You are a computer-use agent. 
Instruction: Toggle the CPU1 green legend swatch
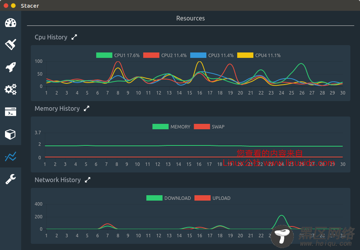[104, 55]
